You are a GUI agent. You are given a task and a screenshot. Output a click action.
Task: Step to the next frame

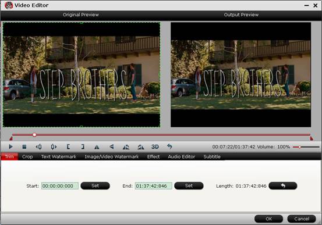tap(54, 147)
